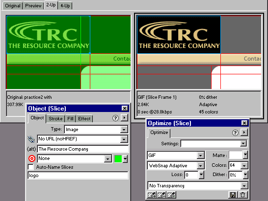Click the alt text field
Viewport: 268px width, 201px height.
pyautogui.click(x=83, y=149)
